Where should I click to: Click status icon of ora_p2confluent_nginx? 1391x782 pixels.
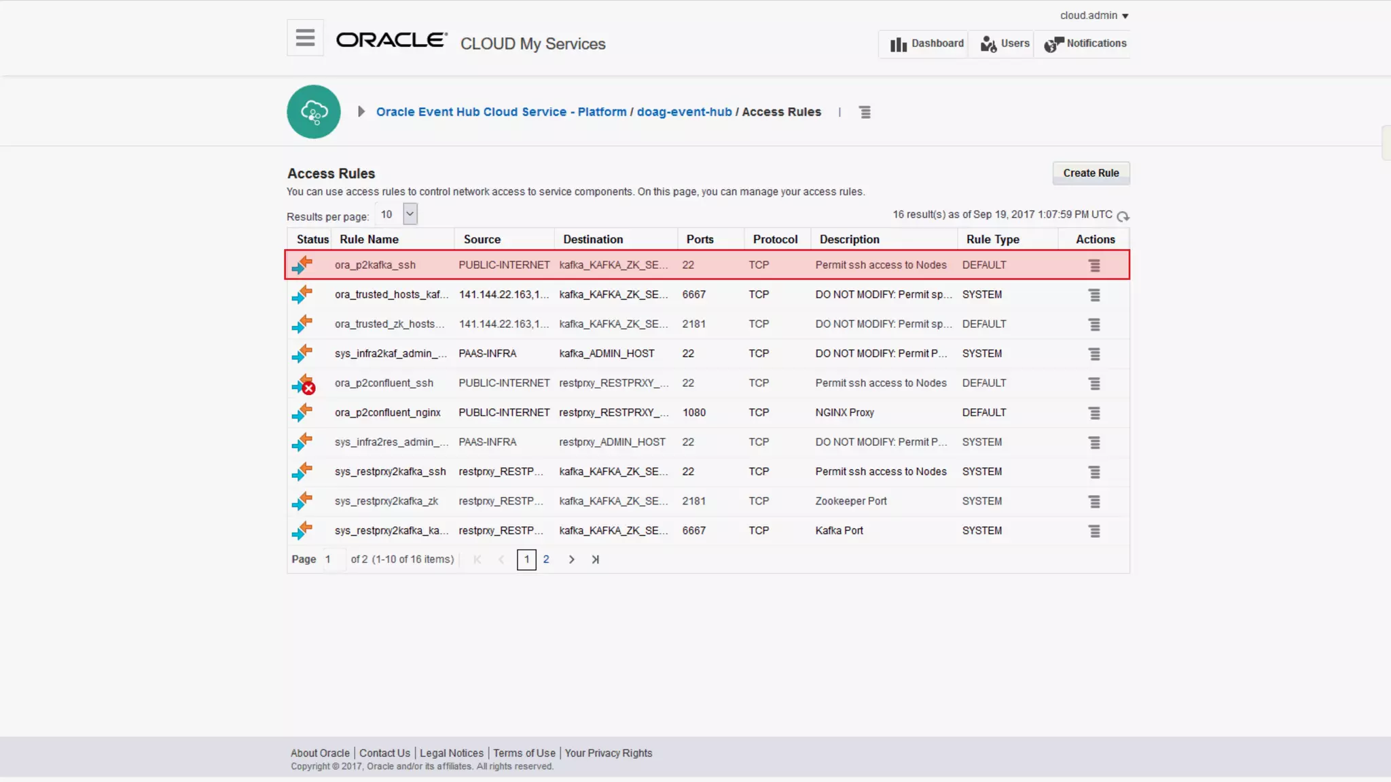(x=302, y=413)
